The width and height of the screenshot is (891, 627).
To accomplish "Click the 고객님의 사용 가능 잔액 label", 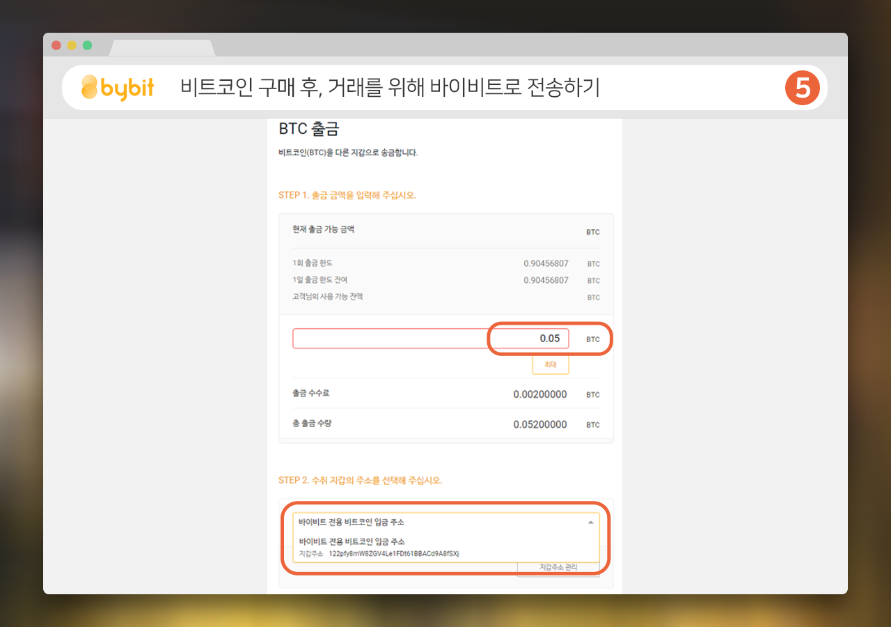I will tap(328, 297).
